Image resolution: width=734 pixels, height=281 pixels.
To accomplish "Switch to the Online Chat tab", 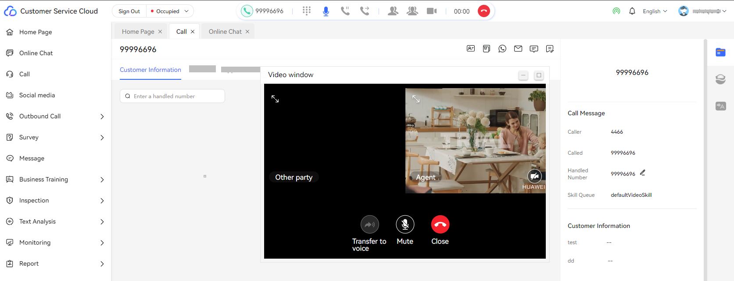I will point(225,32).
